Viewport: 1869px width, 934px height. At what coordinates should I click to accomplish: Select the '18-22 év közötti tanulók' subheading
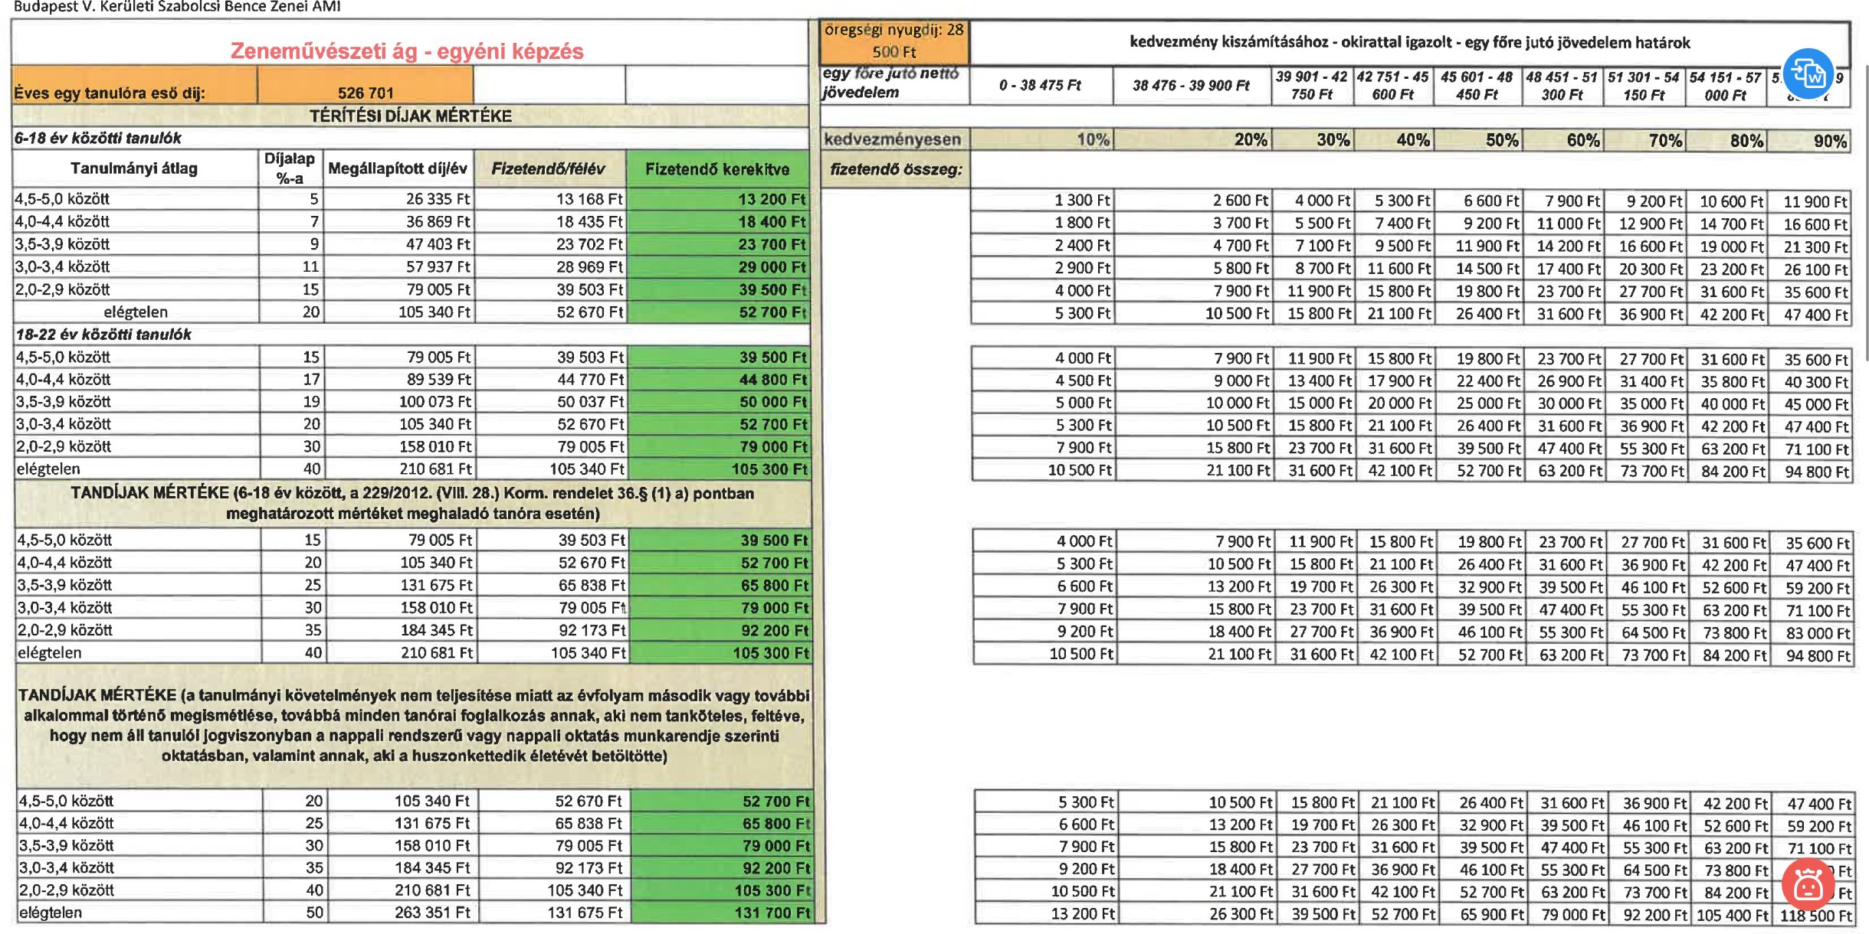pos(103,335)
